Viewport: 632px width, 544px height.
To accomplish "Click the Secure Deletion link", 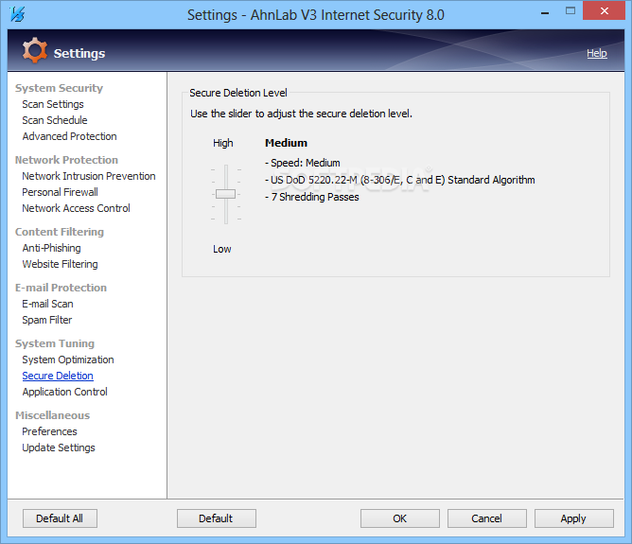I will 58,376.
